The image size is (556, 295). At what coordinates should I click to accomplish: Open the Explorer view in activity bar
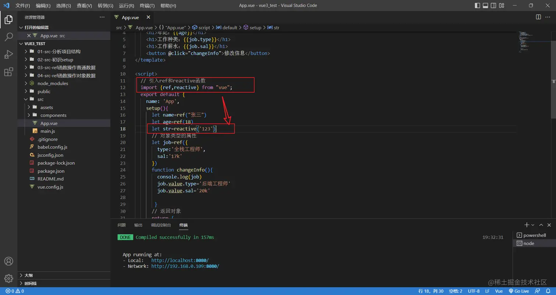click(x=8, y=20)
